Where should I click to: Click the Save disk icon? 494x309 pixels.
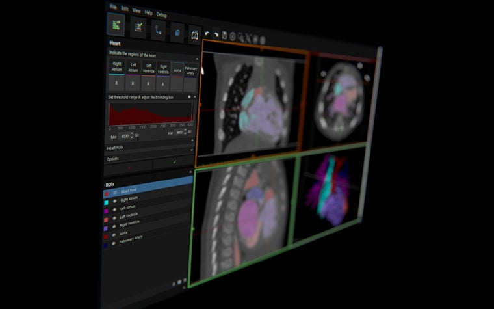tap(225, 36)
